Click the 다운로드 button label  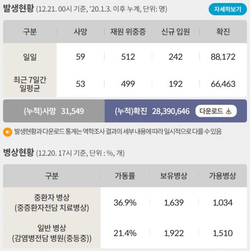(211, 111)
